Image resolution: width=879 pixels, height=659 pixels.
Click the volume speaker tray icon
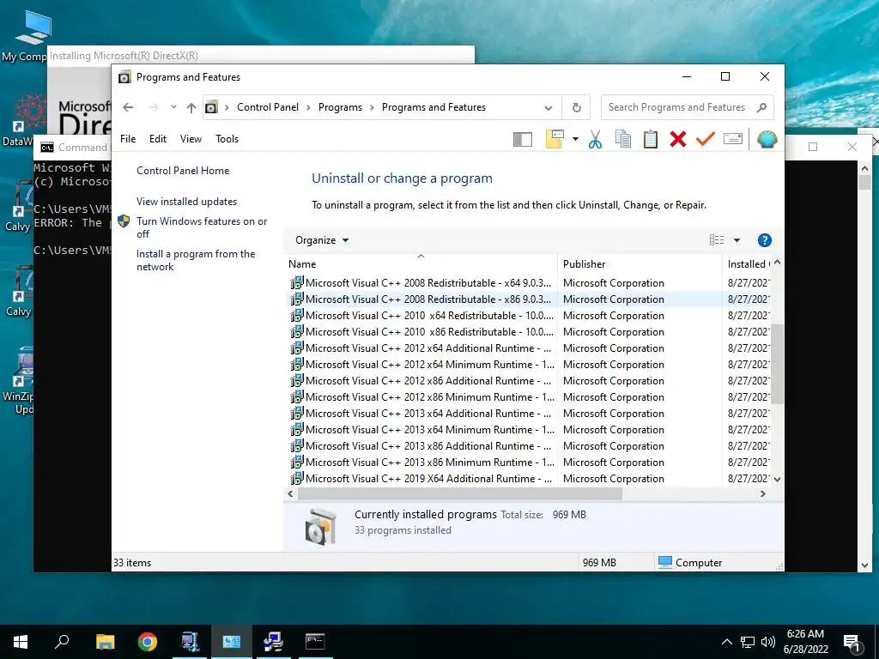pos(768,642)
